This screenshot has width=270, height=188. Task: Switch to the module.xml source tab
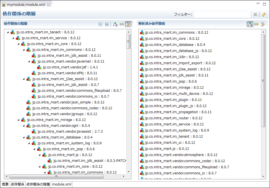pyautogui.click(x=62, y=184)
